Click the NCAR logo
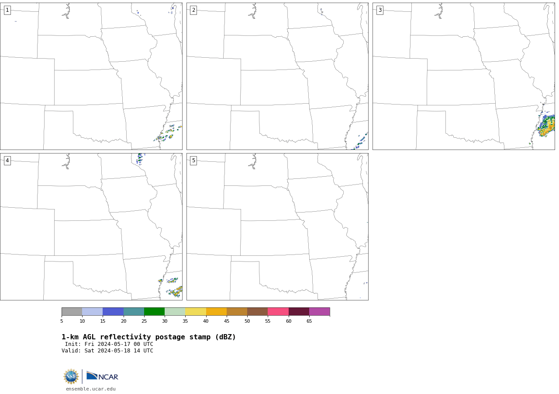This screenshot has height=394, width=559. pyautogui.click(x=102, y=376)
